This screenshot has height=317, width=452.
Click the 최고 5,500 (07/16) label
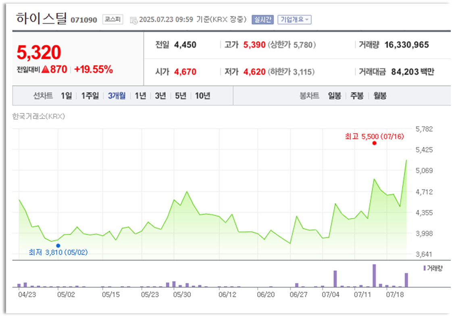374,136
